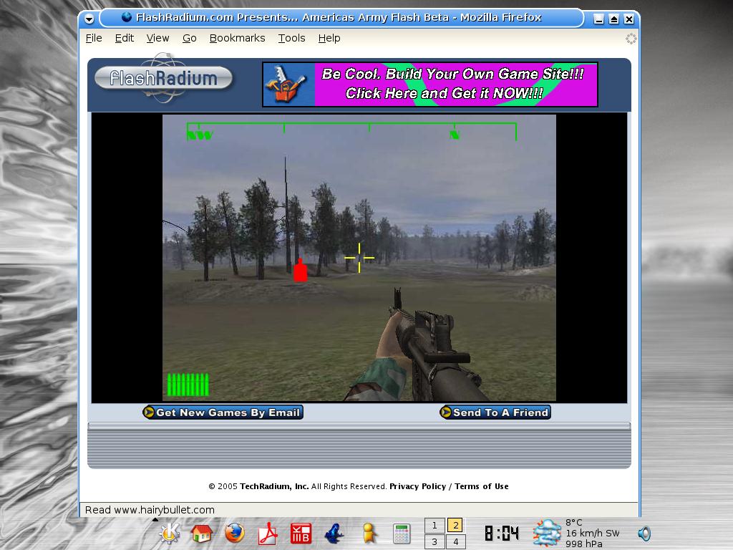Viewport: 733px width, 550px height.
Task: Click the TechRadium, Inc. text
Action: point(274,486)
